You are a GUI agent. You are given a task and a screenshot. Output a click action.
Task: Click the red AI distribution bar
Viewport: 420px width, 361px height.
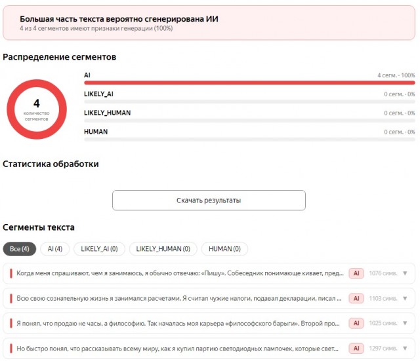249,83
